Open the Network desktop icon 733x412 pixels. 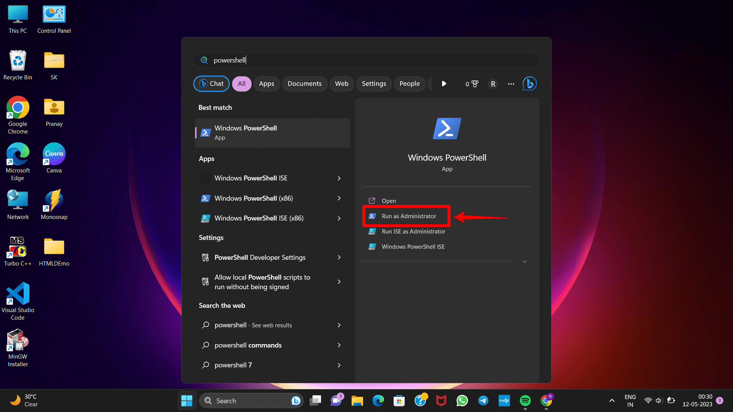click(18, 205)
